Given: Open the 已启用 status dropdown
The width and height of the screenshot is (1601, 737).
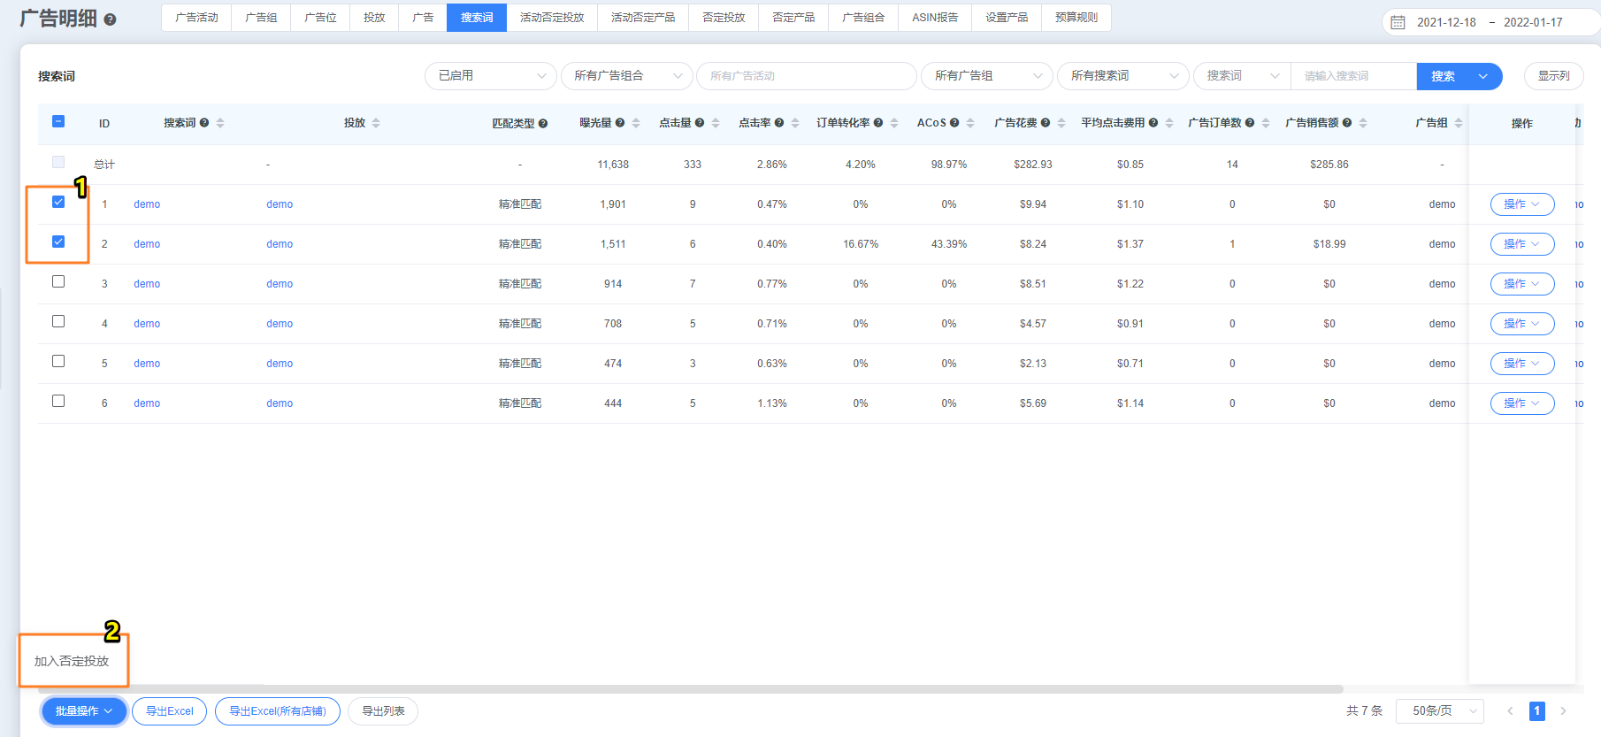Looking at the screenshot, I should (491, 76).
